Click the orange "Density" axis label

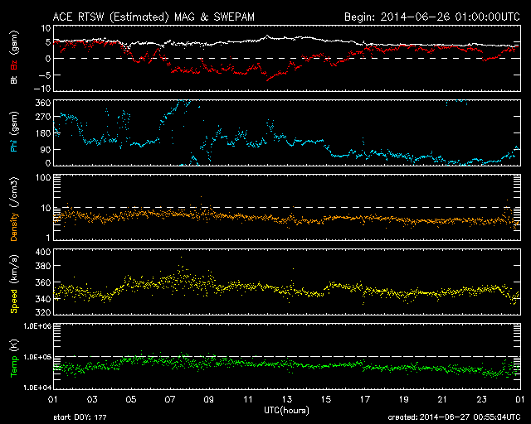(x=13, y=227)
